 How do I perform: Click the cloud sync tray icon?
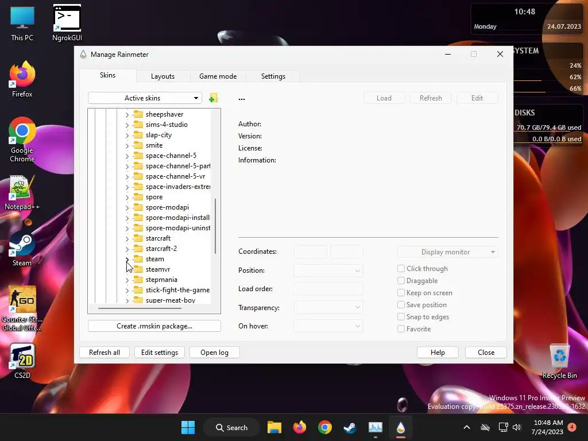485,427
